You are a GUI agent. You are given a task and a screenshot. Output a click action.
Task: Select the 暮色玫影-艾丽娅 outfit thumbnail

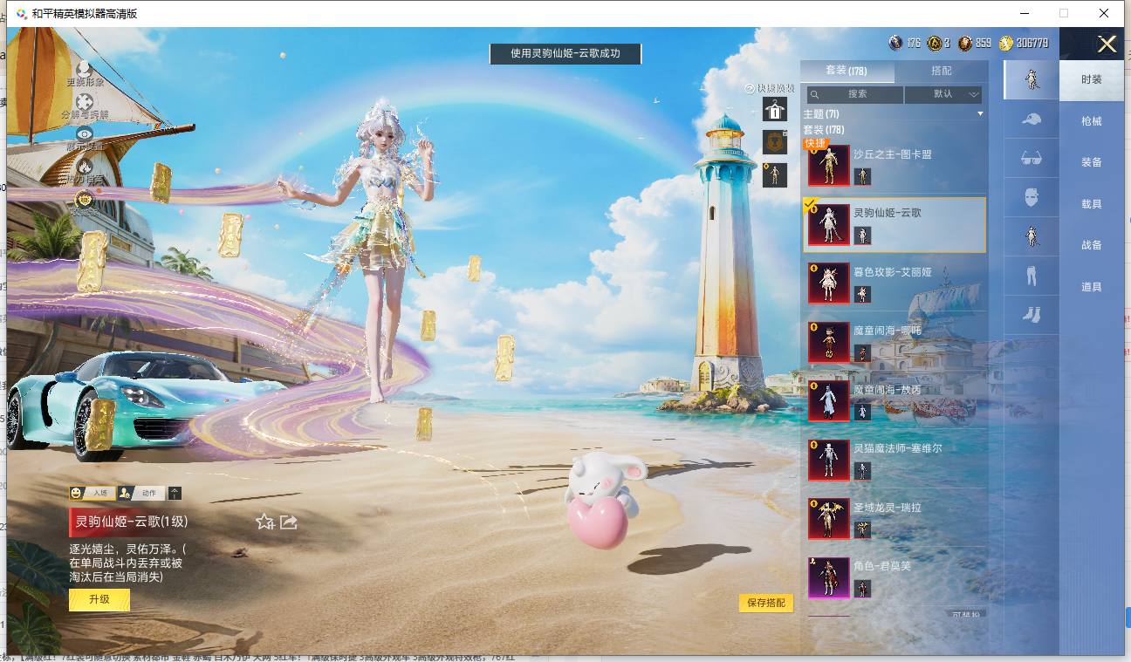coord(829,283)
